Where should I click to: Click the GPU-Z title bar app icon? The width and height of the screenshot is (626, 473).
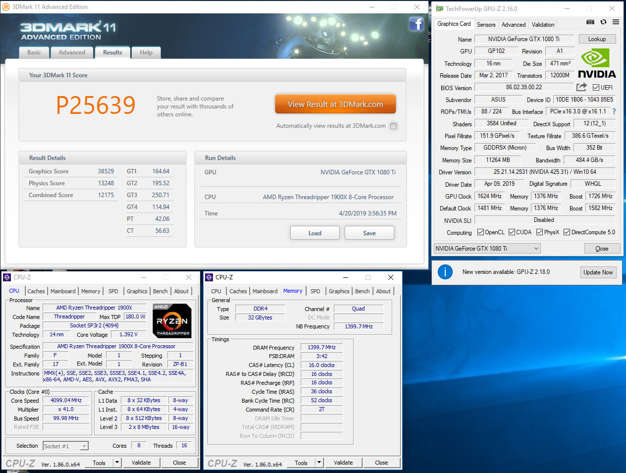coord(439,9)
